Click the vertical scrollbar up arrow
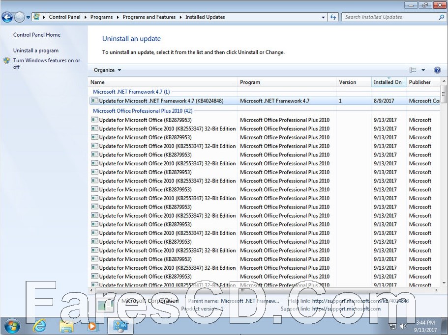This screenshot has height=335, width=448. (444, 80)
